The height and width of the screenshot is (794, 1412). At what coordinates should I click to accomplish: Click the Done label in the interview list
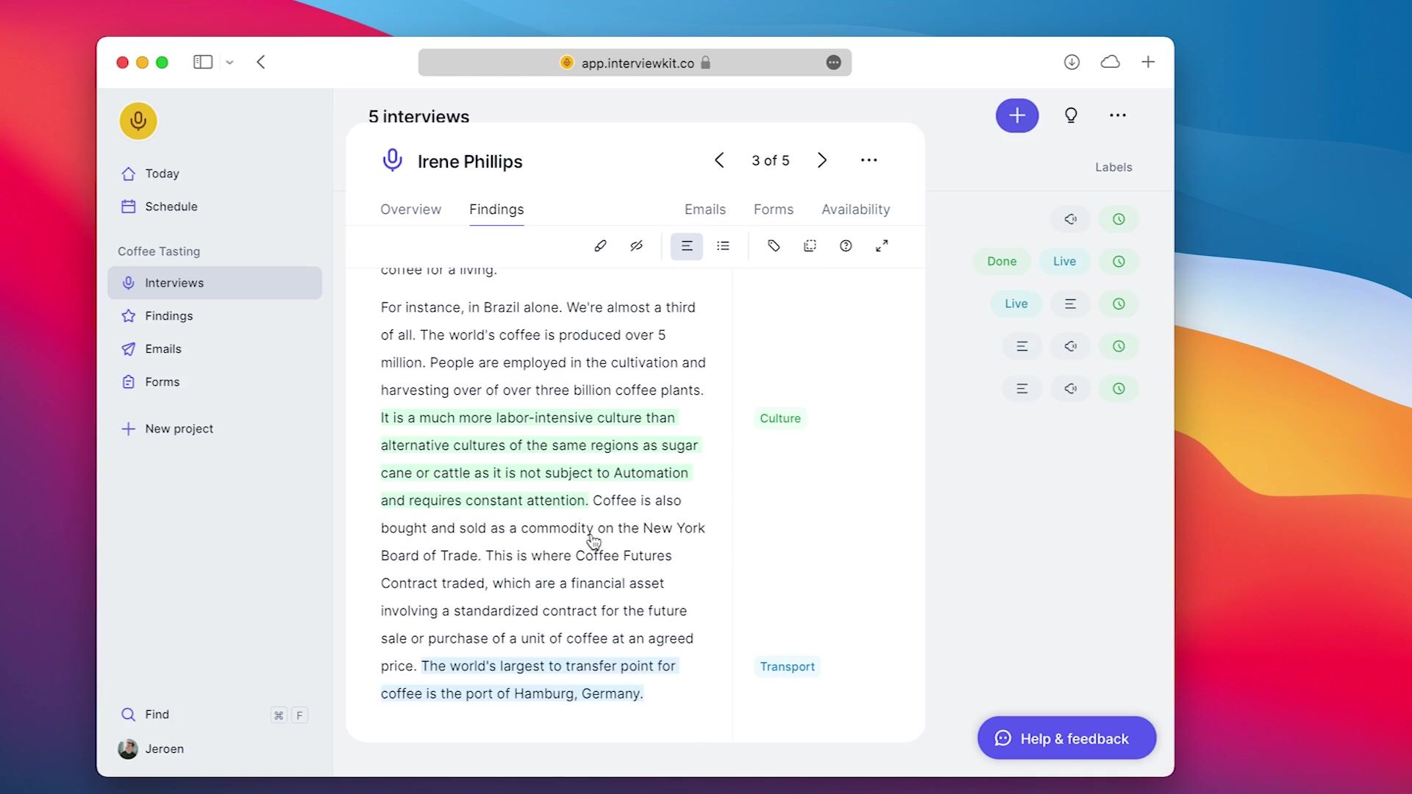1002,262
